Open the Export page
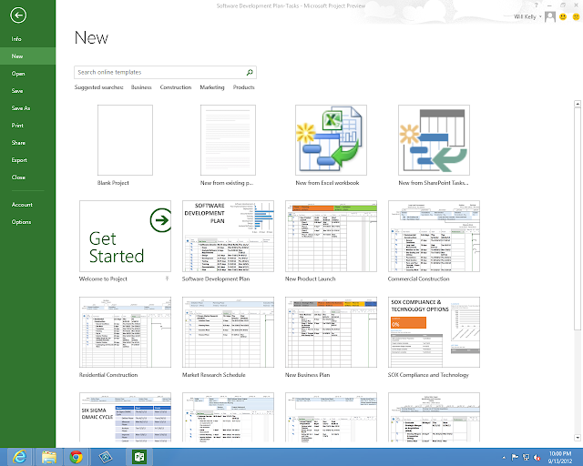The width and height of the screenshot is (583, 466). pyautogui.click(x=28, y=160)
